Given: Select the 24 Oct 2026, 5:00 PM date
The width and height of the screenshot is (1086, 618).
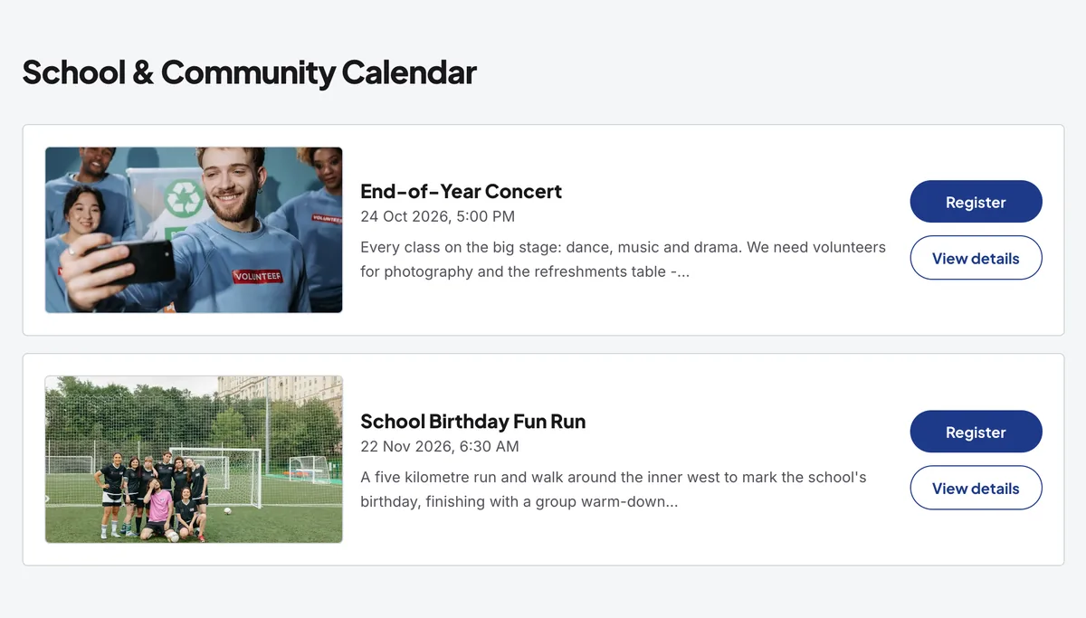Looking at the screenshot, I should (x=437, y=216).
